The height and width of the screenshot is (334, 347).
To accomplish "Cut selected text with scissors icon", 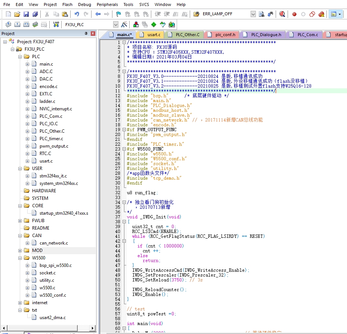I will click(47, 14).
